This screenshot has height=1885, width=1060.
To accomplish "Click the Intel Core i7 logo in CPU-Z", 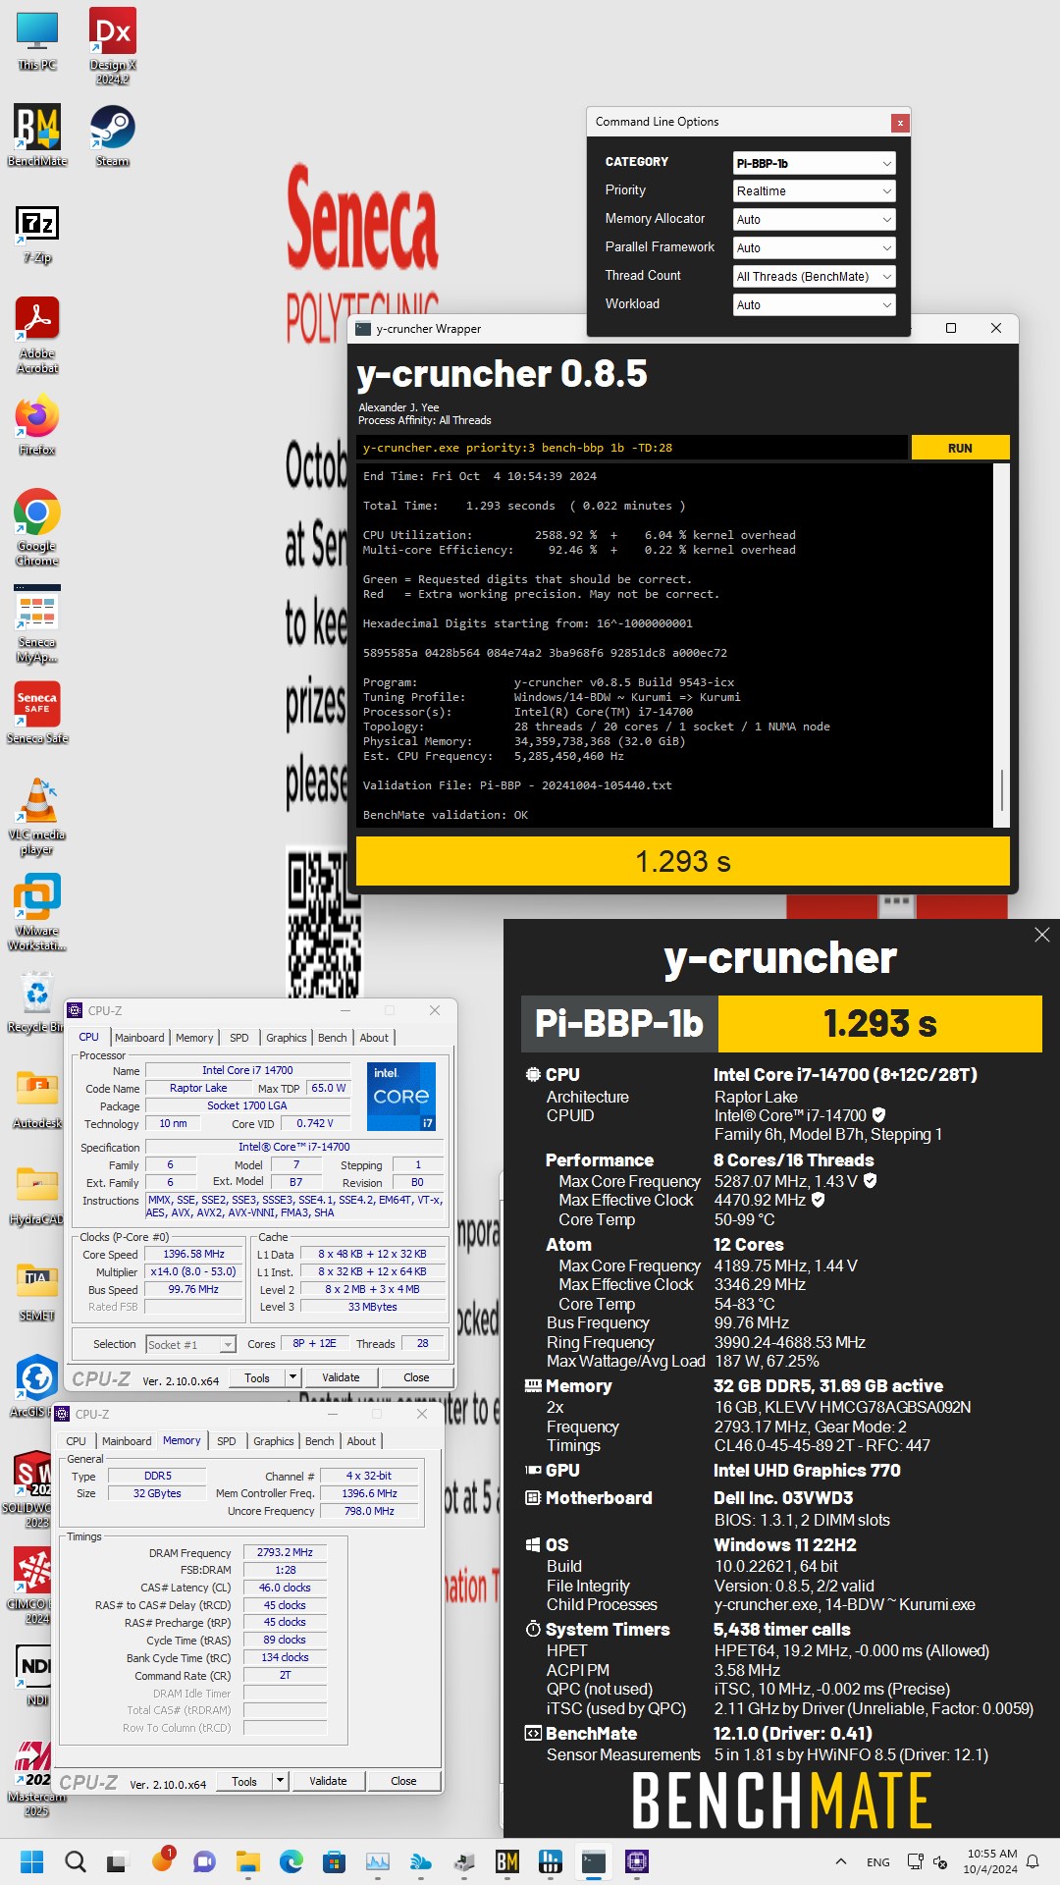I will pos(401,1096).
